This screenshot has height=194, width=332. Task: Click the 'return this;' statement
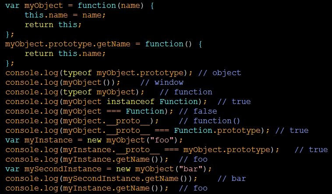coord(53,25)
